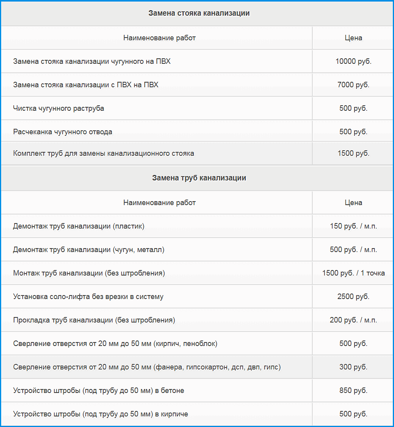Screen dimensions: 394x427
Task: Select 'Демонтаж труб канализации (пластик)' row
Action: (x=79, y=226)
